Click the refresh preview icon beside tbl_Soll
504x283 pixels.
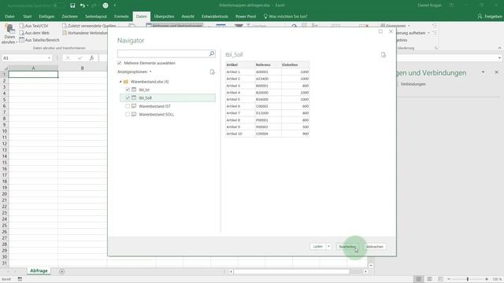[384, 55]
